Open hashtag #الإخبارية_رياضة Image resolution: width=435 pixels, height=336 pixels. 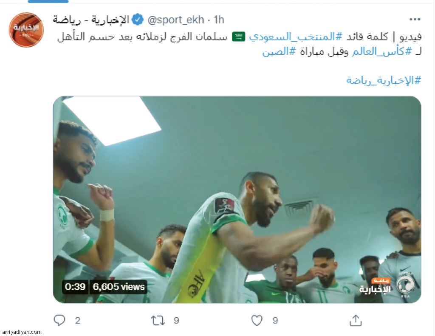[x=384, y=80]
